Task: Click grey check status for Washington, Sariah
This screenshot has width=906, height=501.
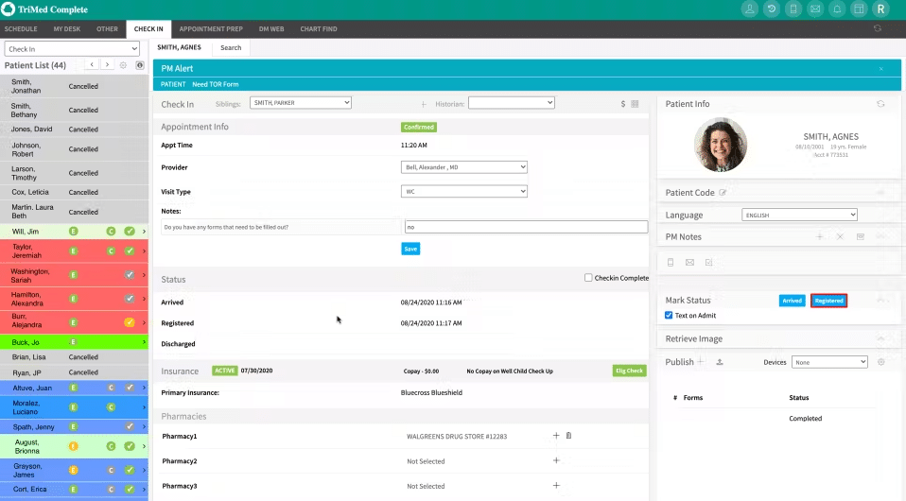Action: [x=130, y=275]
